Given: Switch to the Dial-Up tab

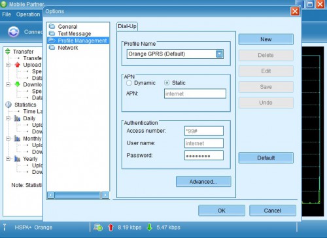Looking at the screenshot, I should (127, 26).
